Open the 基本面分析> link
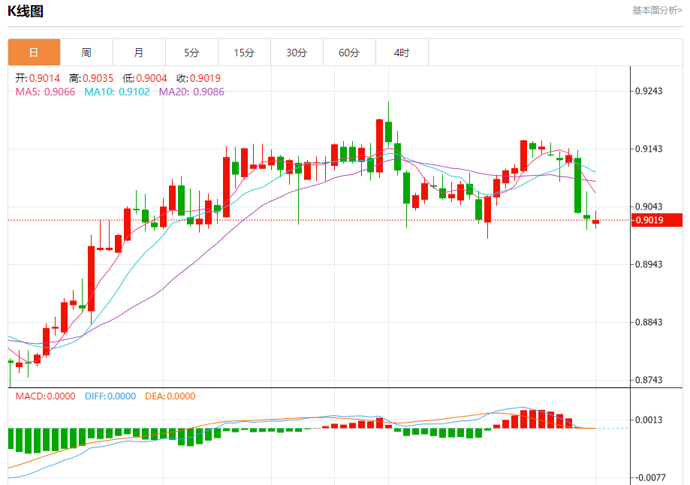The height and width of the screenshot is (485, 690). (658, 10)
